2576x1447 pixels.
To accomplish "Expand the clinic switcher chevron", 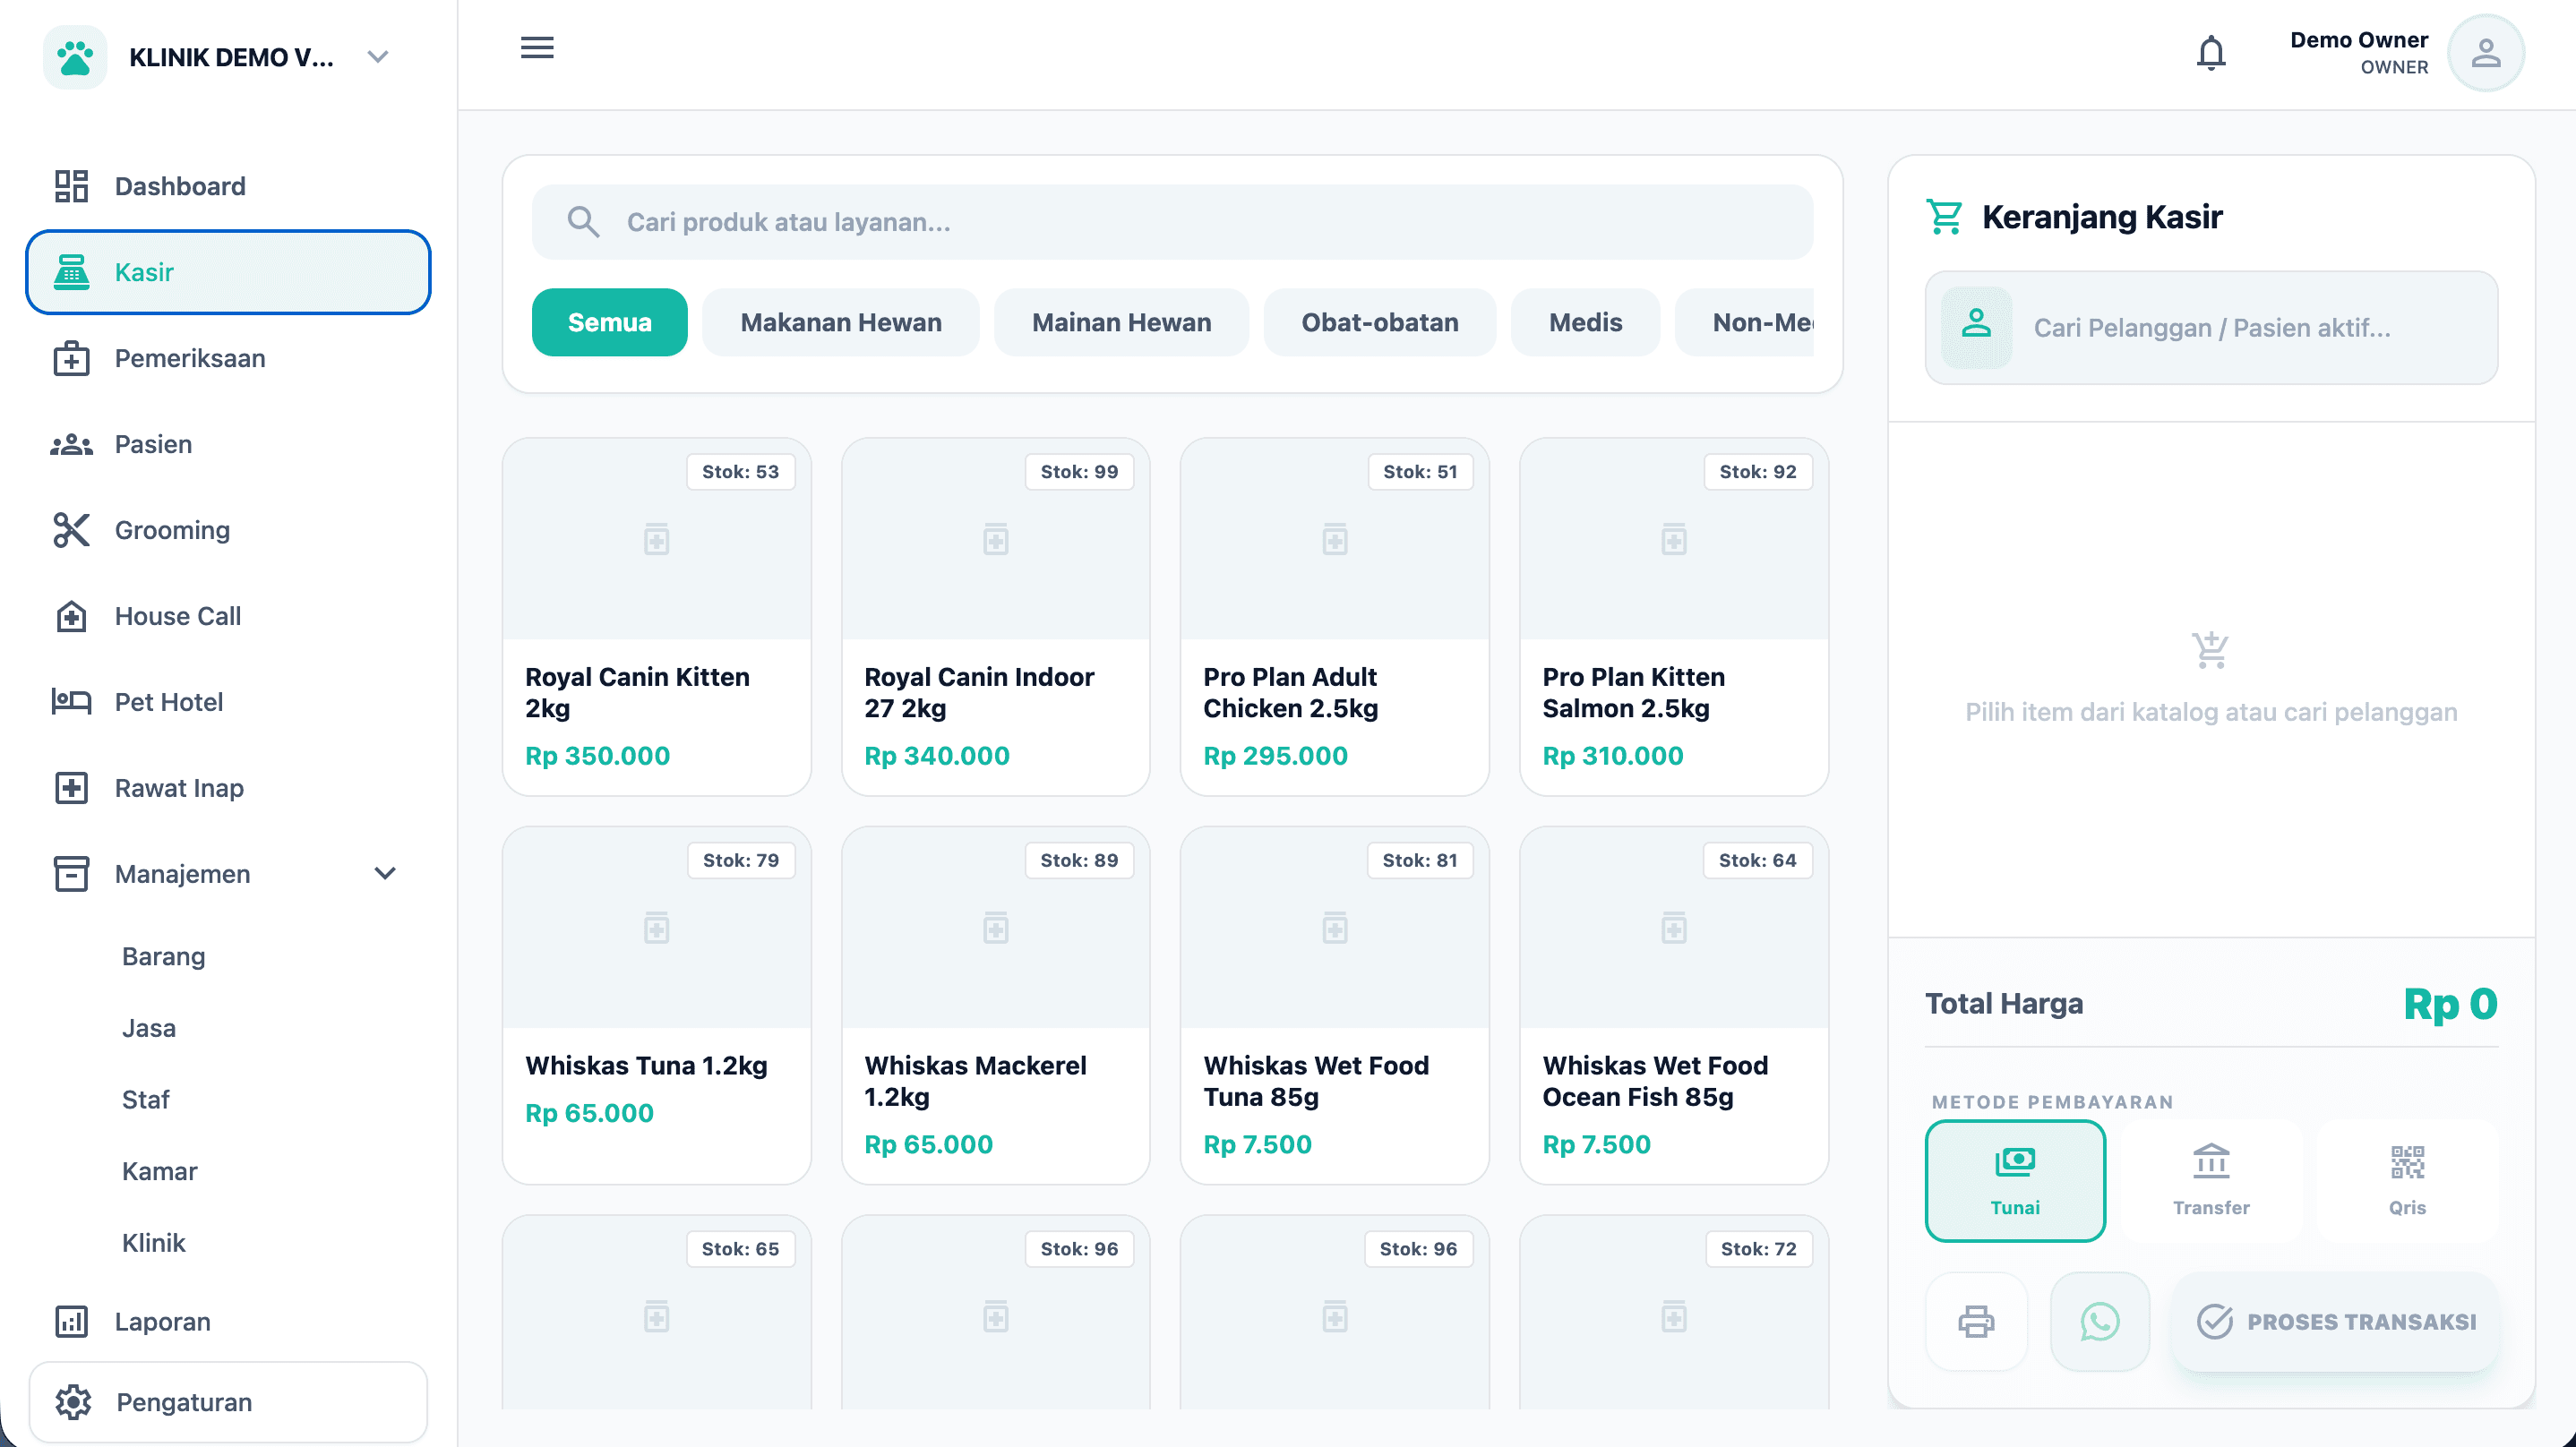I will click(377, 57).
